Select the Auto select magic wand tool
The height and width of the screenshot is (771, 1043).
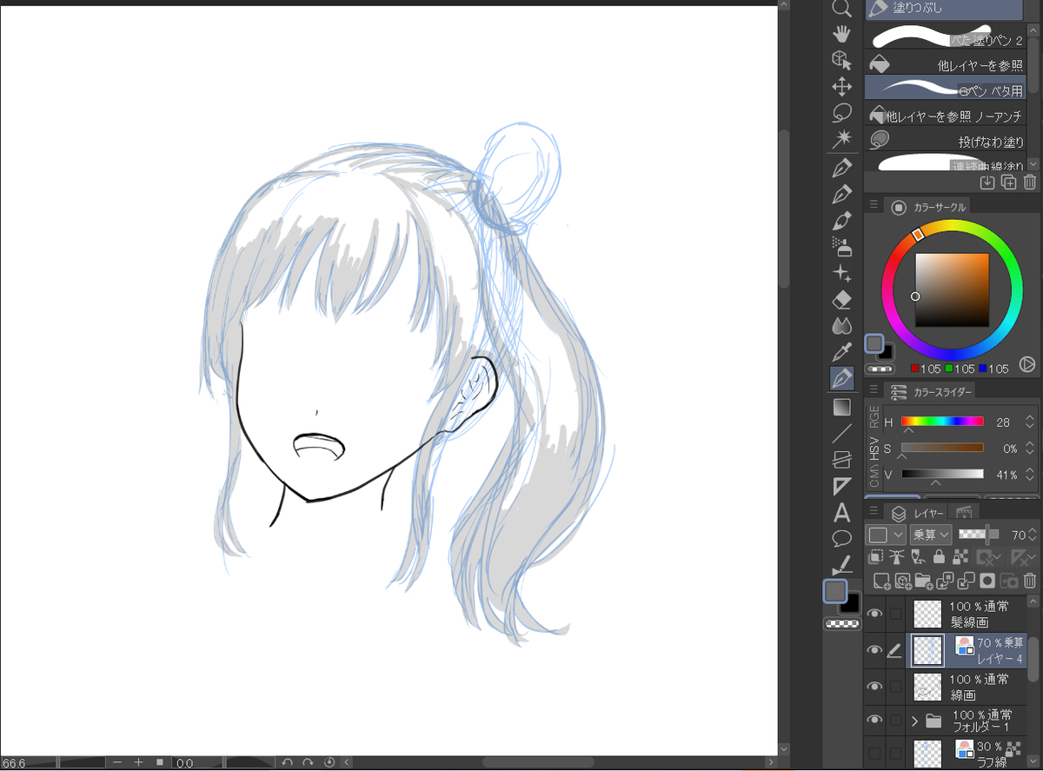tap(841, 139)
